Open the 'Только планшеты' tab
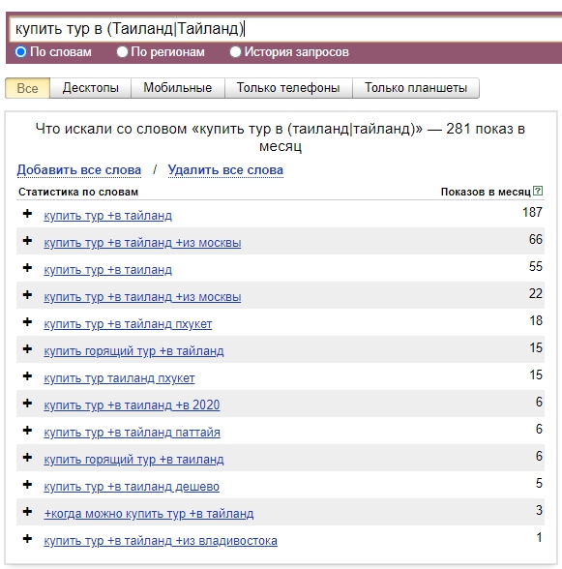562x569 pixels. click(x=416, y=88)
